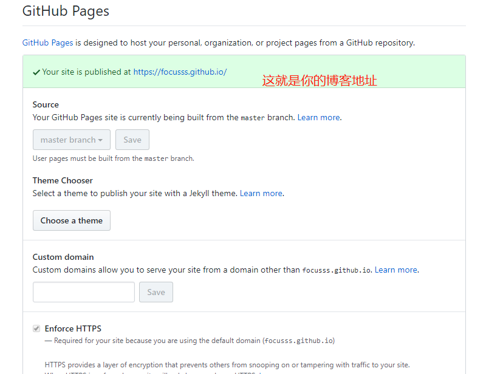The image size is (503, 374).
Task: Open Learn more for Jekyll themes
Action: click(x=261, y=193)
